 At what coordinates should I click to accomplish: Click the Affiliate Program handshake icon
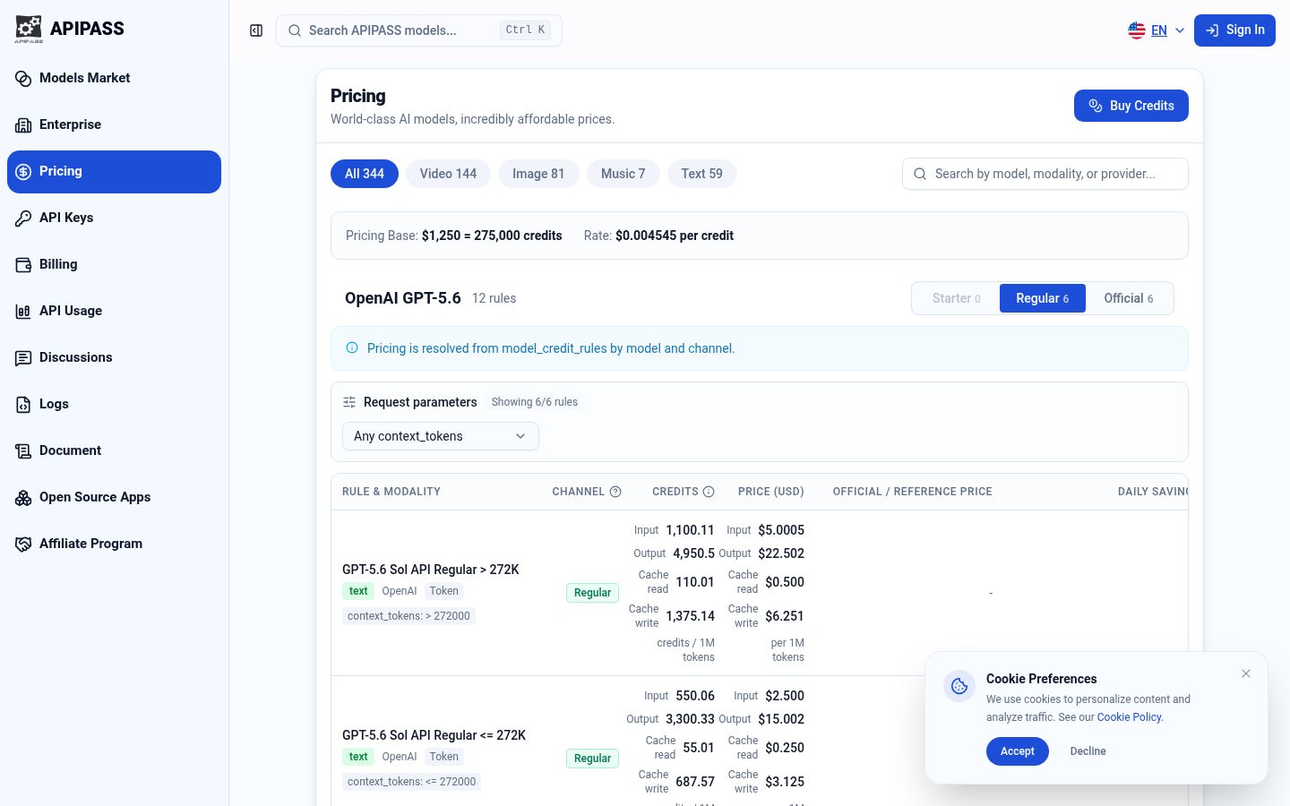click(23, 544)
